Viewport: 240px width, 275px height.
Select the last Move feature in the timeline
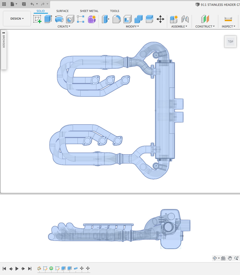[88, 268]
